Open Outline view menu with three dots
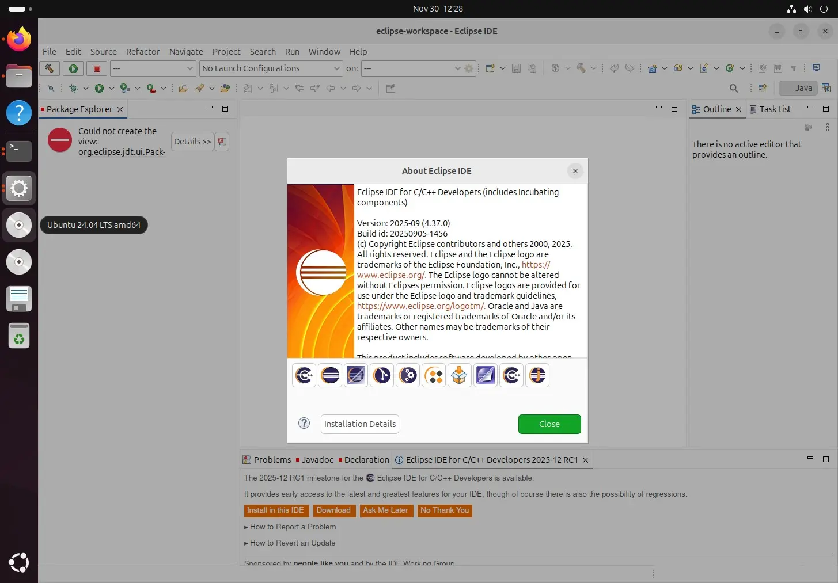838x583 pixels. click(x=828, y=127)
